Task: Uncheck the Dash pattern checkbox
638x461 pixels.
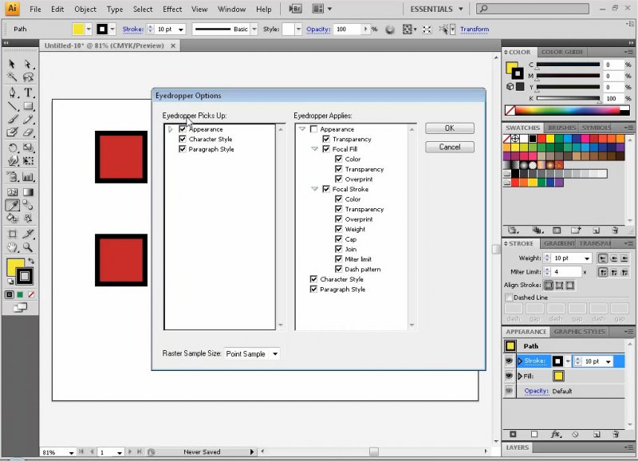Action: [x=338, y=269]
